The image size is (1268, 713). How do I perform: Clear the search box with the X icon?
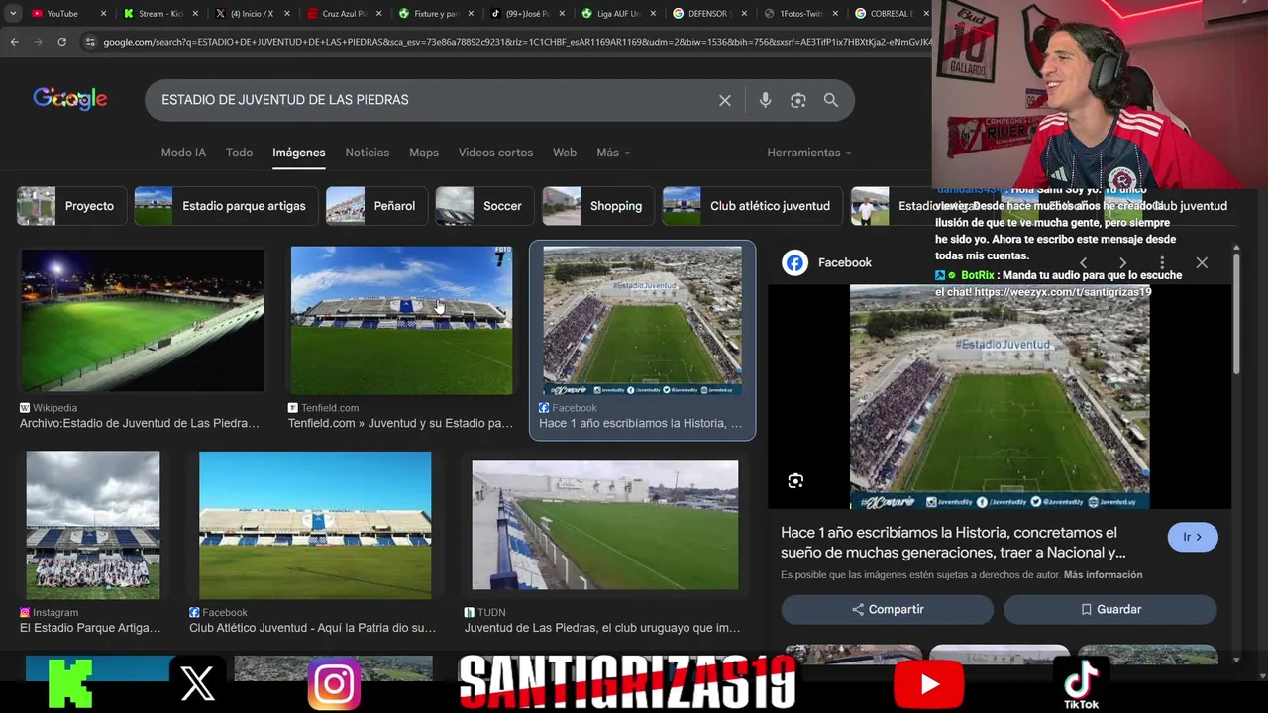[725, 100]
